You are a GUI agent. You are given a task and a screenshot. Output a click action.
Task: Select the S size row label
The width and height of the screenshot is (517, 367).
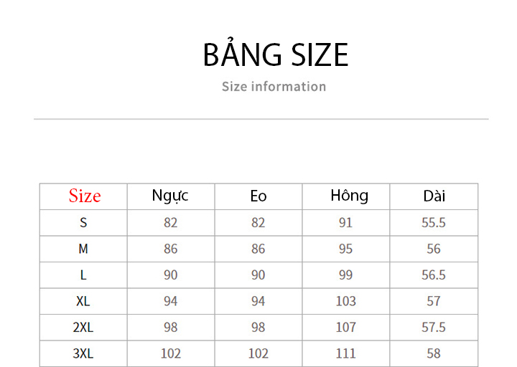pyautogui.click(x=83, y=223)
